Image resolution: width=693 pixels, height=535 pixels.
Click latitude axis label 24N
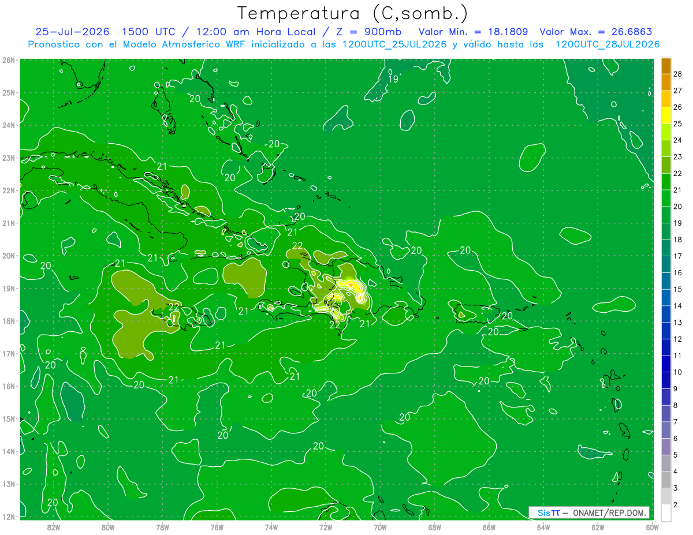(x=9, y=125)
